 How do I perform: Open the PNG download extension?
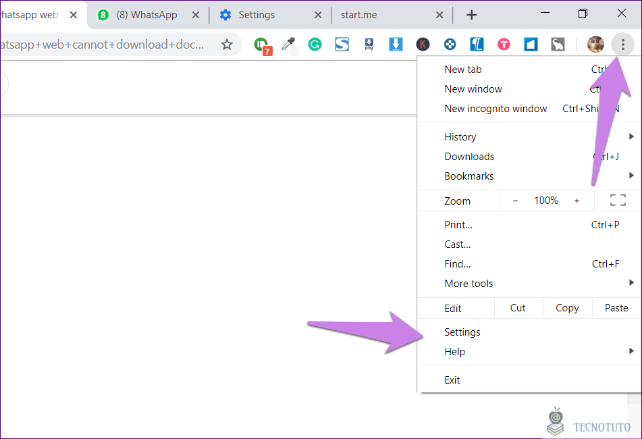tap(369, 44)
